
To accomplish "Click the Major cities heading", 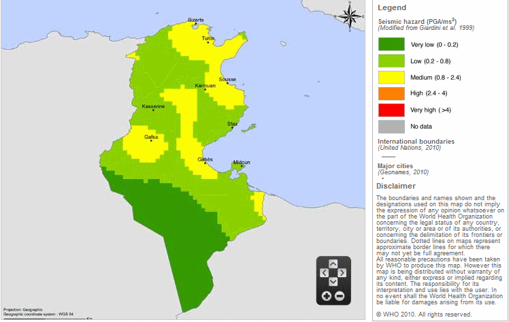I will (395, 166).
